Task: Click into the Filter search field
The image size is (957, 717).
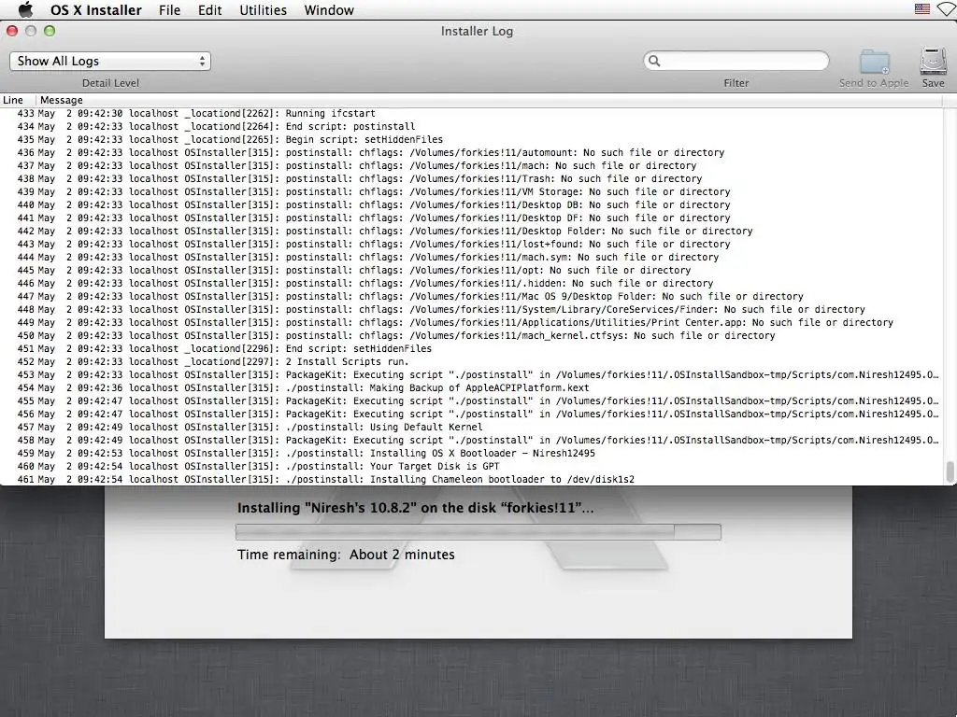Action: click(x=736, y=61)
